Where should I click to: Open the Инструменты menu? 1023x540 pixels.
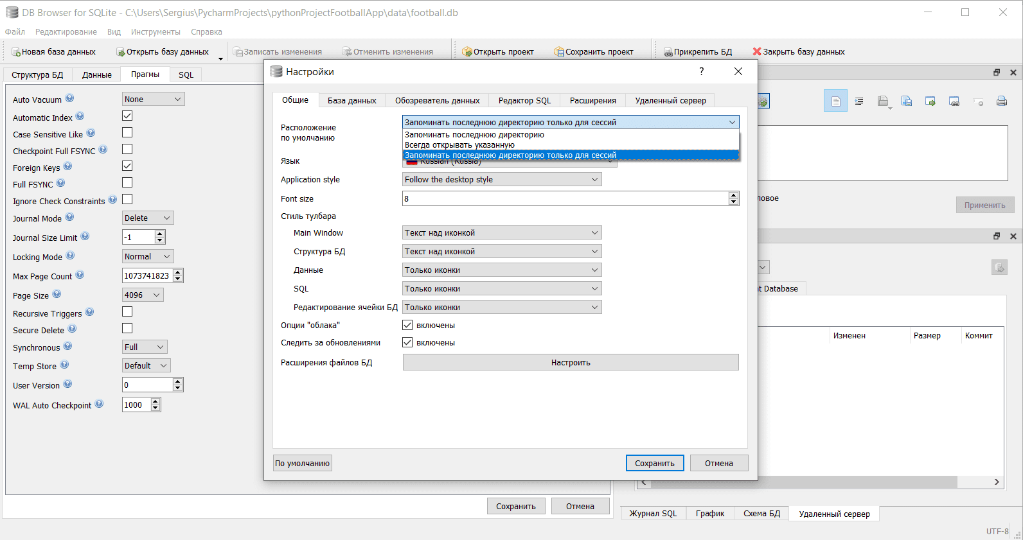[156, 31]
